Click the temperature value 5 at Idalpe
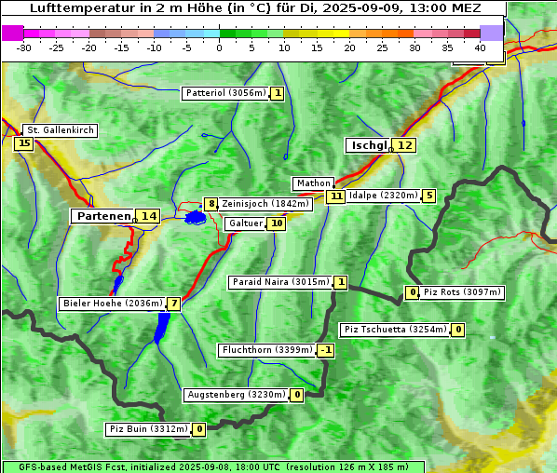Viewport: 557px width, 473px height. pyautogui.click(x=429, y=196)
